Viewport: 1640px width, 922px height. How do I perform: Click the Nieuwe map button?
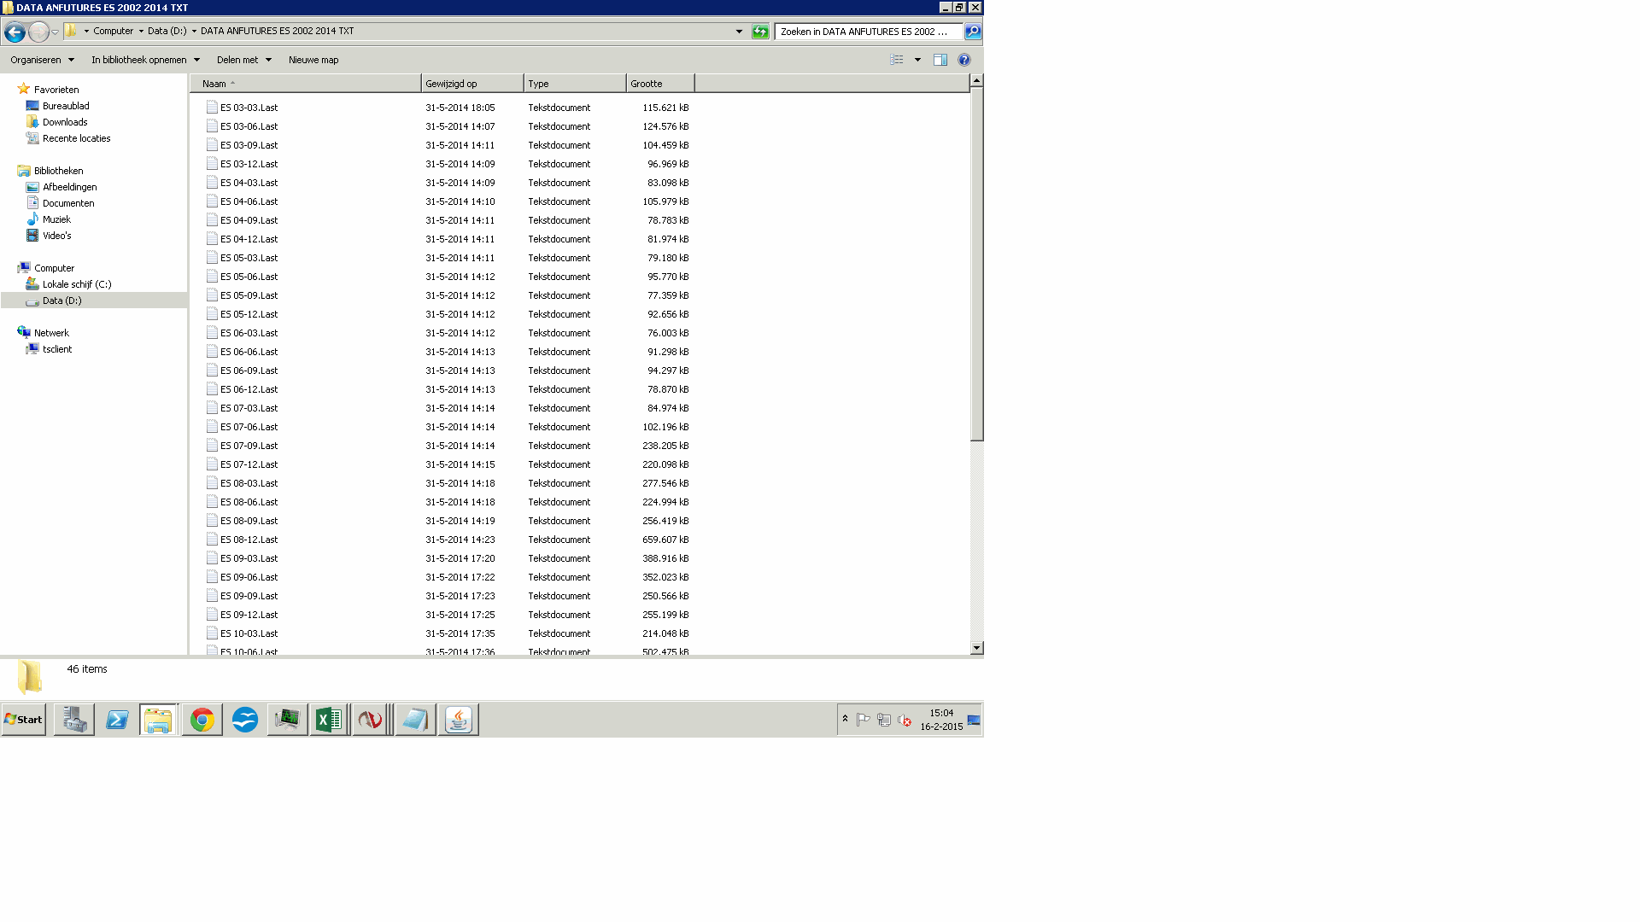point(313,60)
